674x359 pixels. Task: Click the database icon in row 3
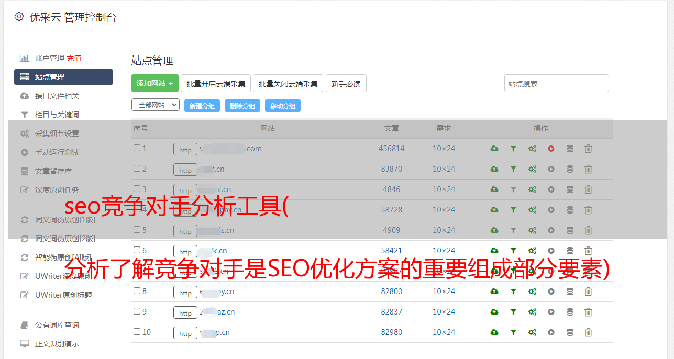coord(570,189)
